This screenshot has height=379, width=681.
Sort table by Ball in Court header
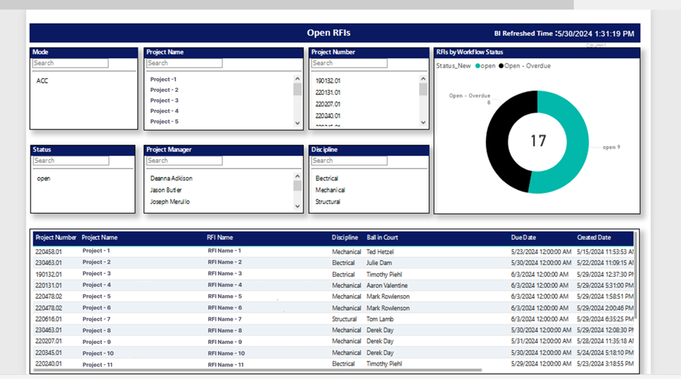[382, 238]
